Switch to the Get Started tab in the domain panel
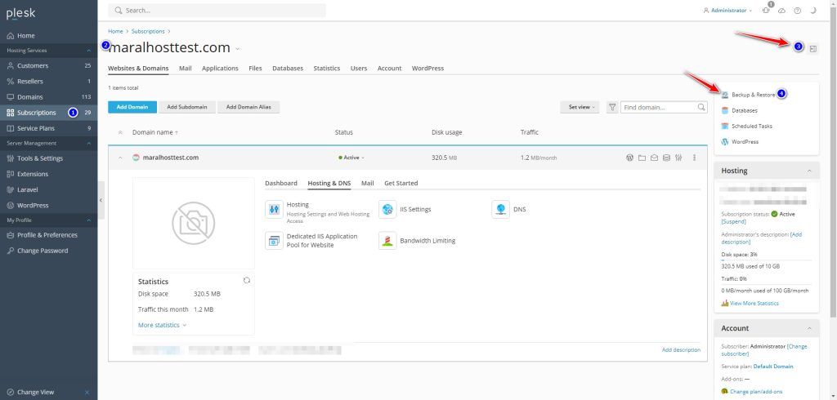The height and width of the screenshot is (400, 837). [401, 183]
